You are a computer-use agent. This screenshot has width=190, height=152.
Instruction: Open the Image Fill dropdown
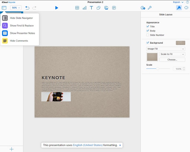tap(166, 49)
